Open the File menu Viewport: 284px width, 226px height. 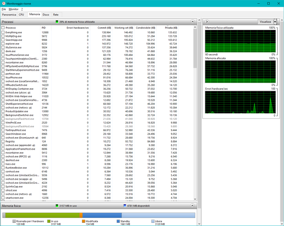[4, 9]
